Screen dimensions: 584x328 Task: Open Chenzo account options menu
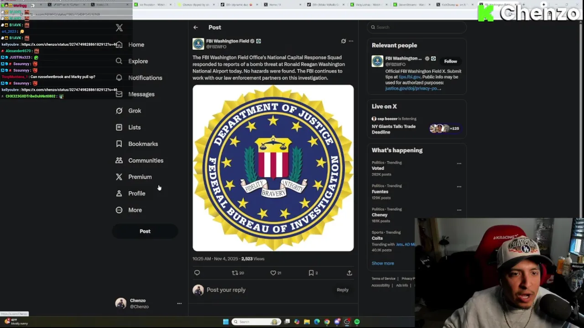pyautogui.click(x=179, y=303)
